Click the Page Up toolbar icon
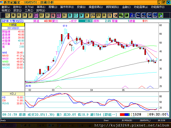Image resolution: width=171 pixels, height=128 pixels. [x=144, y=15]
